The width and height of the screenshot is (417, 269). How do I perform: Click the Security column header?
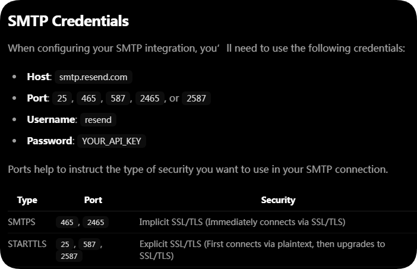278,200
